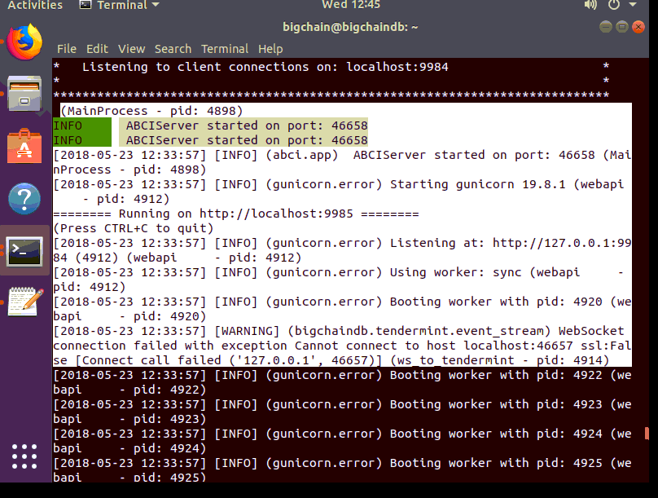Image resolution: width=658 pixels, height=498 pixels.
Task: Click Activities in the top bar
Action: [x=34, y=6]
